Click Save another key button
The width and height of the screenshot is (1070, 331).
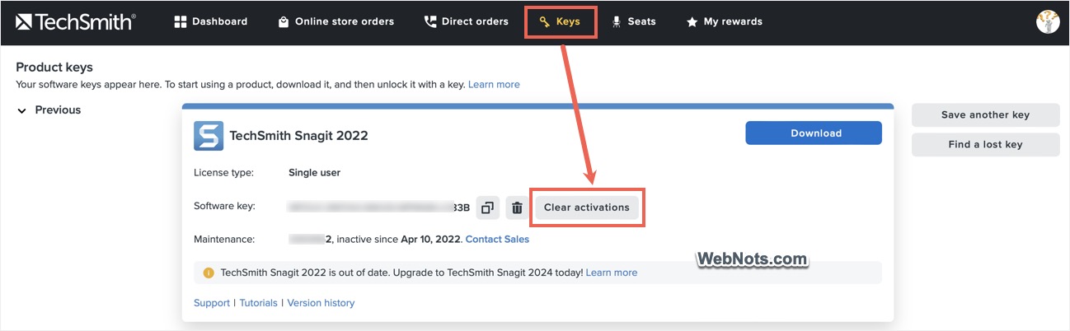[x=985, y=115]
